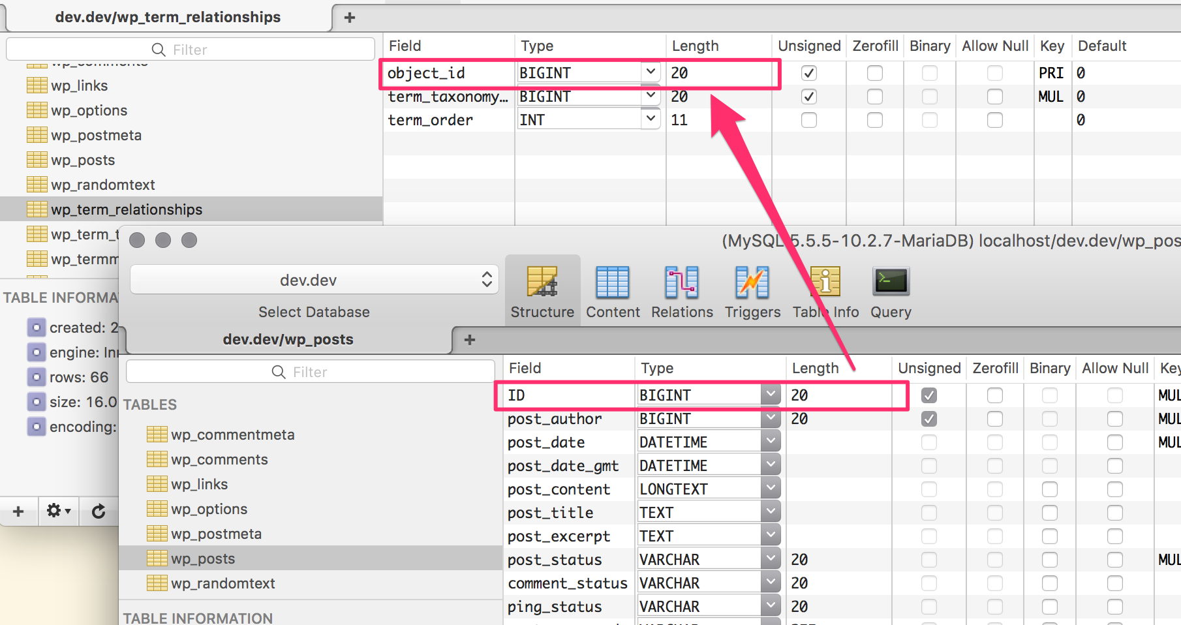The image size is (1181, 625).
Task: Focus the Filter field in back window
Action: pyautogui.click(x=191, y=50)
